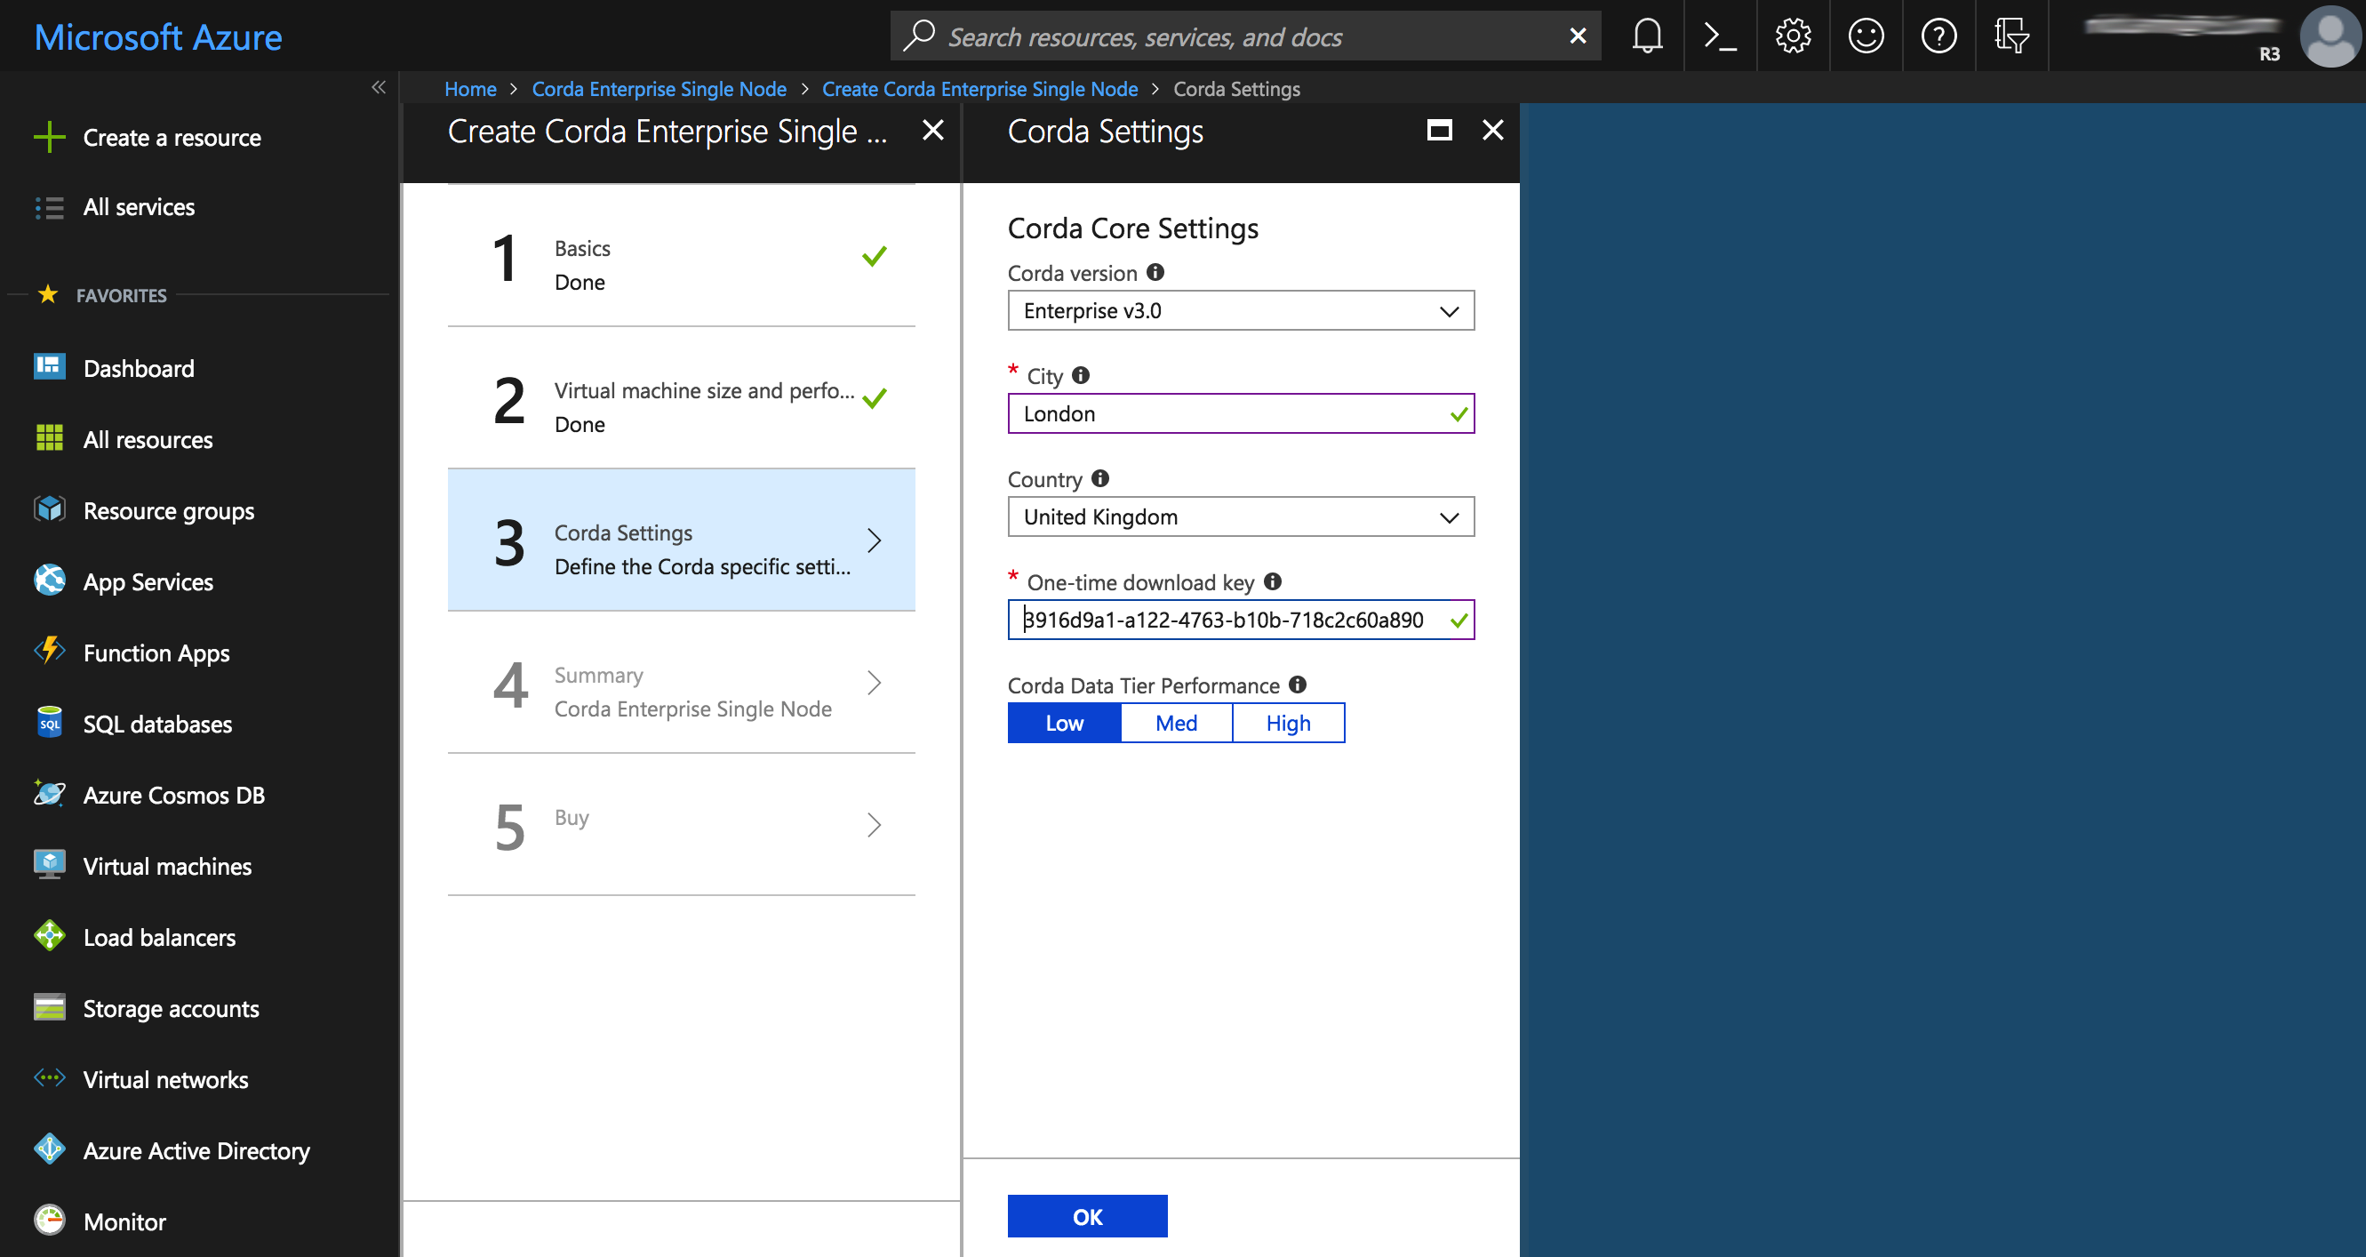Open the Country dropdown
This screenshot has width=2366, height=1257.
pyautogui.click(x=1241, y=516)
